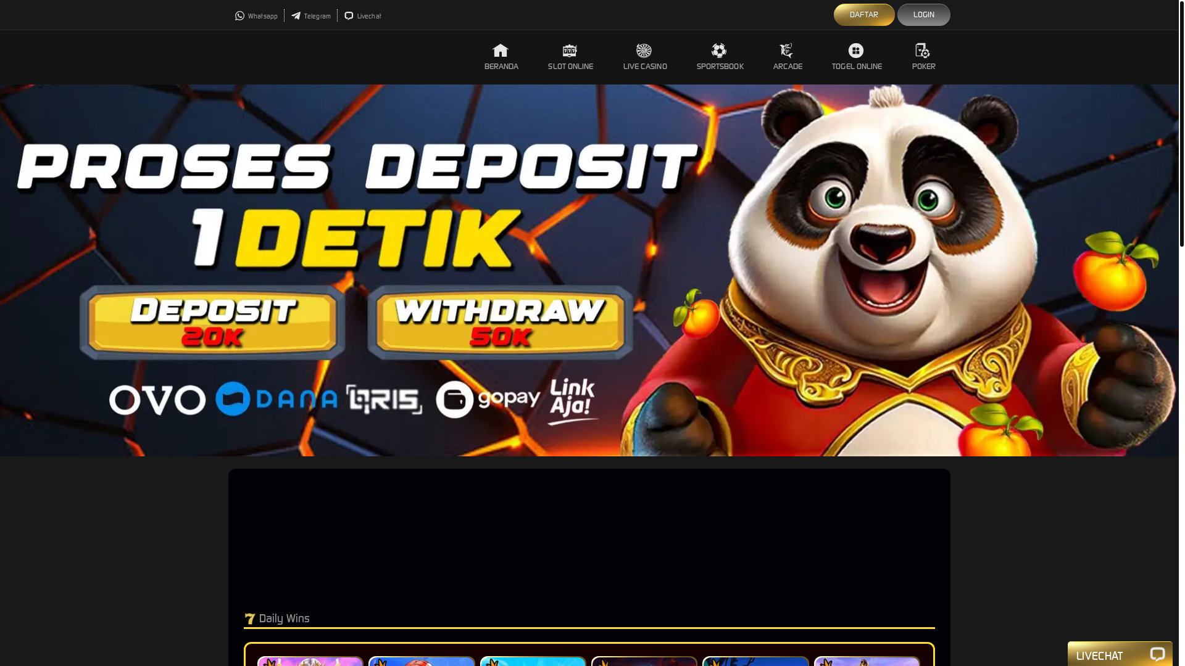1185x666 pixels.
Task: Open the SPORTSBOOK menu
Action: point(720,67)
